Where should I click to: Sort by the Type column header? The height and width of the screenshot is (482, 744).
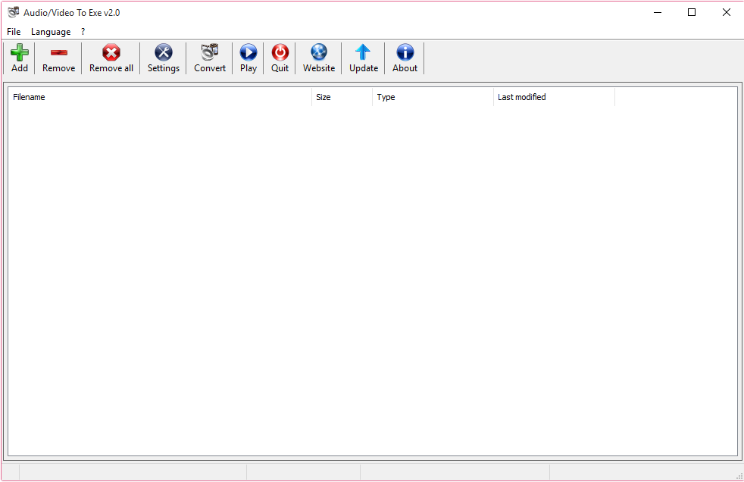point(433,97)
